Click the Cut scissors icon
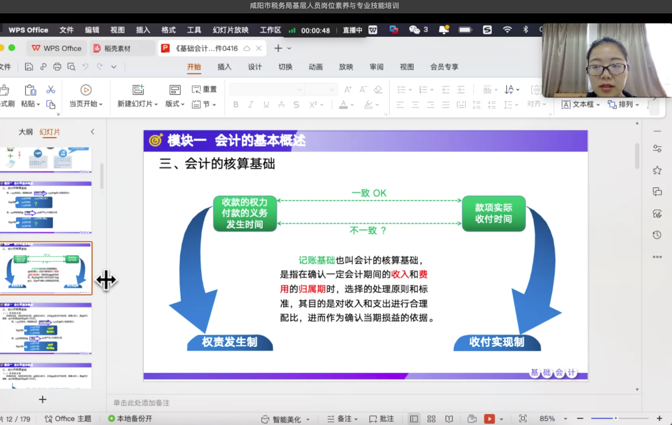The image size is (672, 425). [x=51, y=89]
